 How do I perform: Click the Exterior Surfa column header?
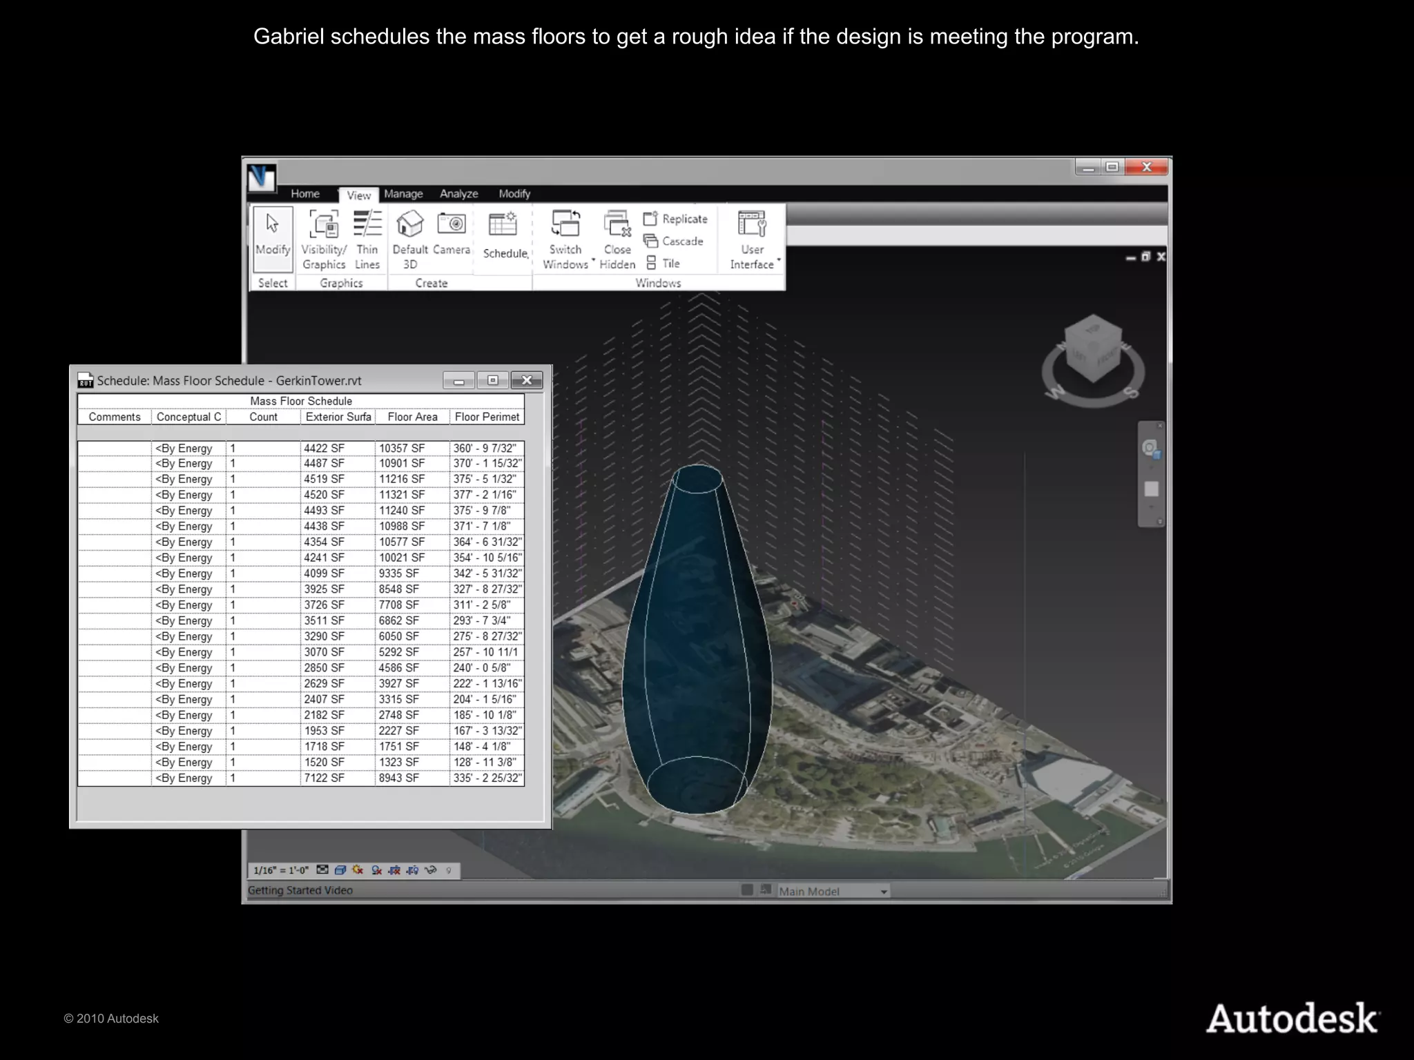338,417
